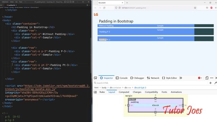The height and width of the screenshot is (122, 217).
Task: Switch to the Debugger tab
Action: (x=137, y=78)
